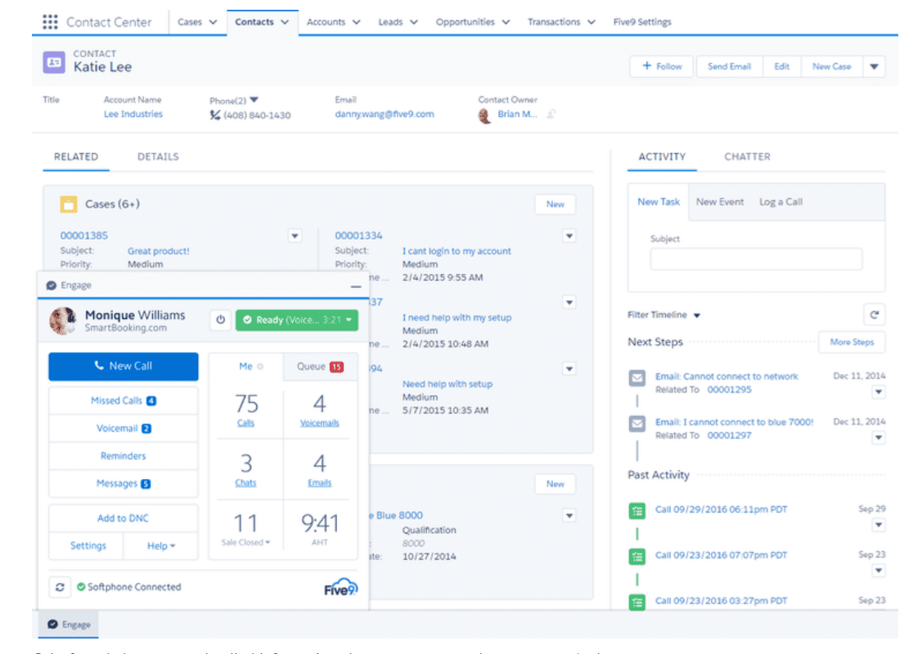Image resolution: width=913 pixels, height=654 pixels.
Task: Click the Five9 logo in the Engage widget
Action: pyautogui.click(x=340, y=587)
